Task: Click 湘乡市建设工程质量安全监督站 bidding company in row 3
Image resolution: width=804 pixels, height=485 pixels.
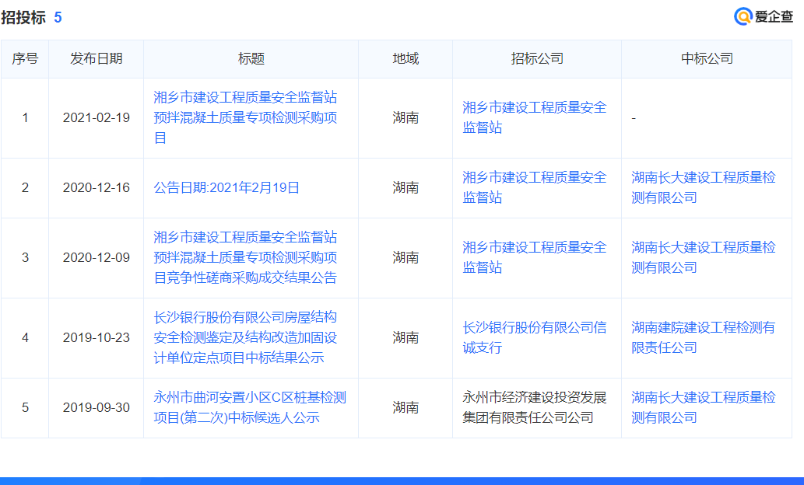Action: click(x=534, y=257)
